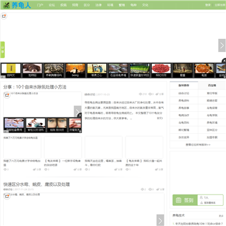Close the small ad strip inside the 自来水除氯 article
Screen dimensions: 226x226
[80, 115]
